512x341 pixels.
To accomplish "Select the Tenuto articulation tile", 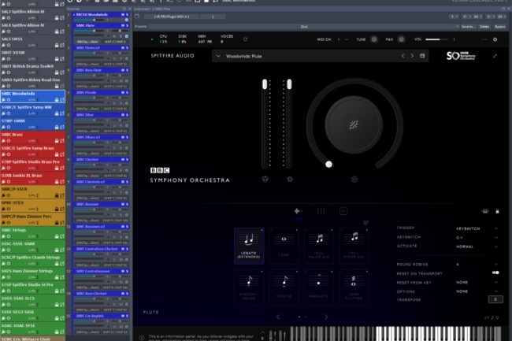I will (x=284, y=287).
